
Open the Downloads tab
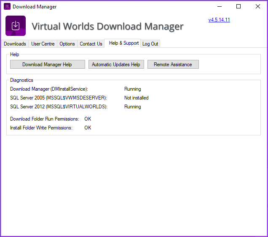(15, 44)
